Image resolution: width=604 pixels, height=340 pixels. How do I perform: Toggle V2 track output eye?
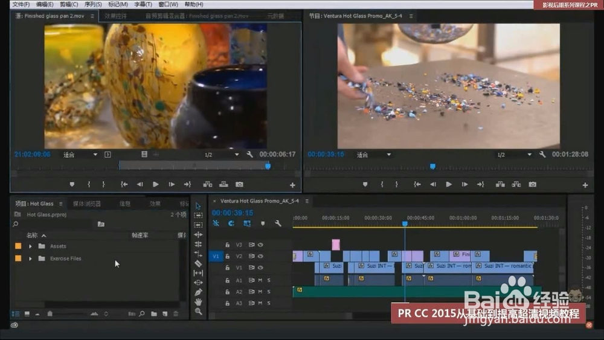point(260,256)
